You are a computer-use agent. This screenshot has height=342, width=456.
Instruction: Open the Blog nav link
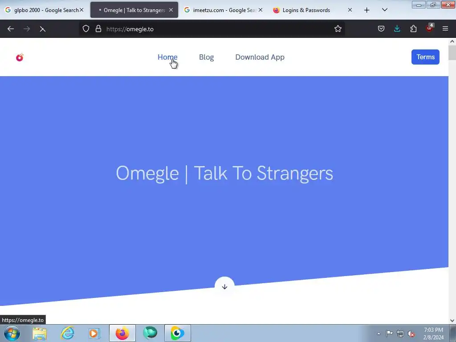coord(207,57)
